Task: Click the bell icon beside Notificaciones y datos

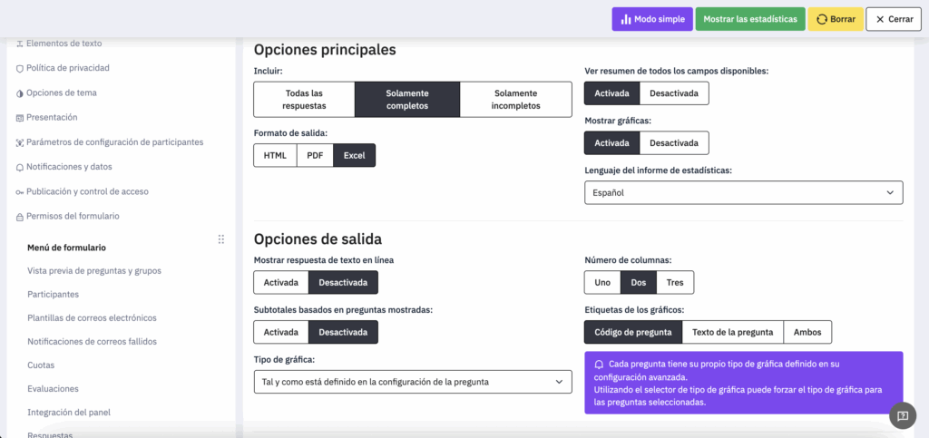Action: tap(20, 167)
